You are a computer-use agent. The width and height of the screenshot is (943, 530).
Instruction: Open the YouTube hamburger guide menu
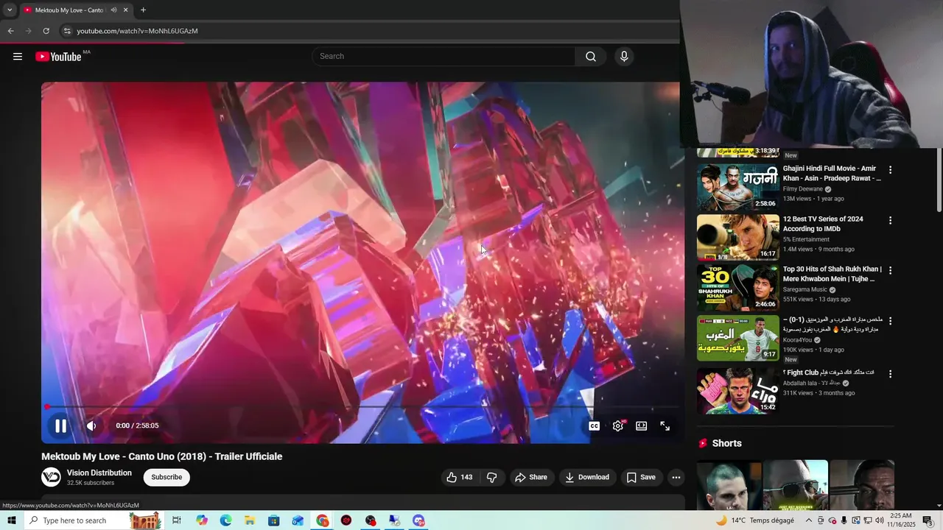18,57
